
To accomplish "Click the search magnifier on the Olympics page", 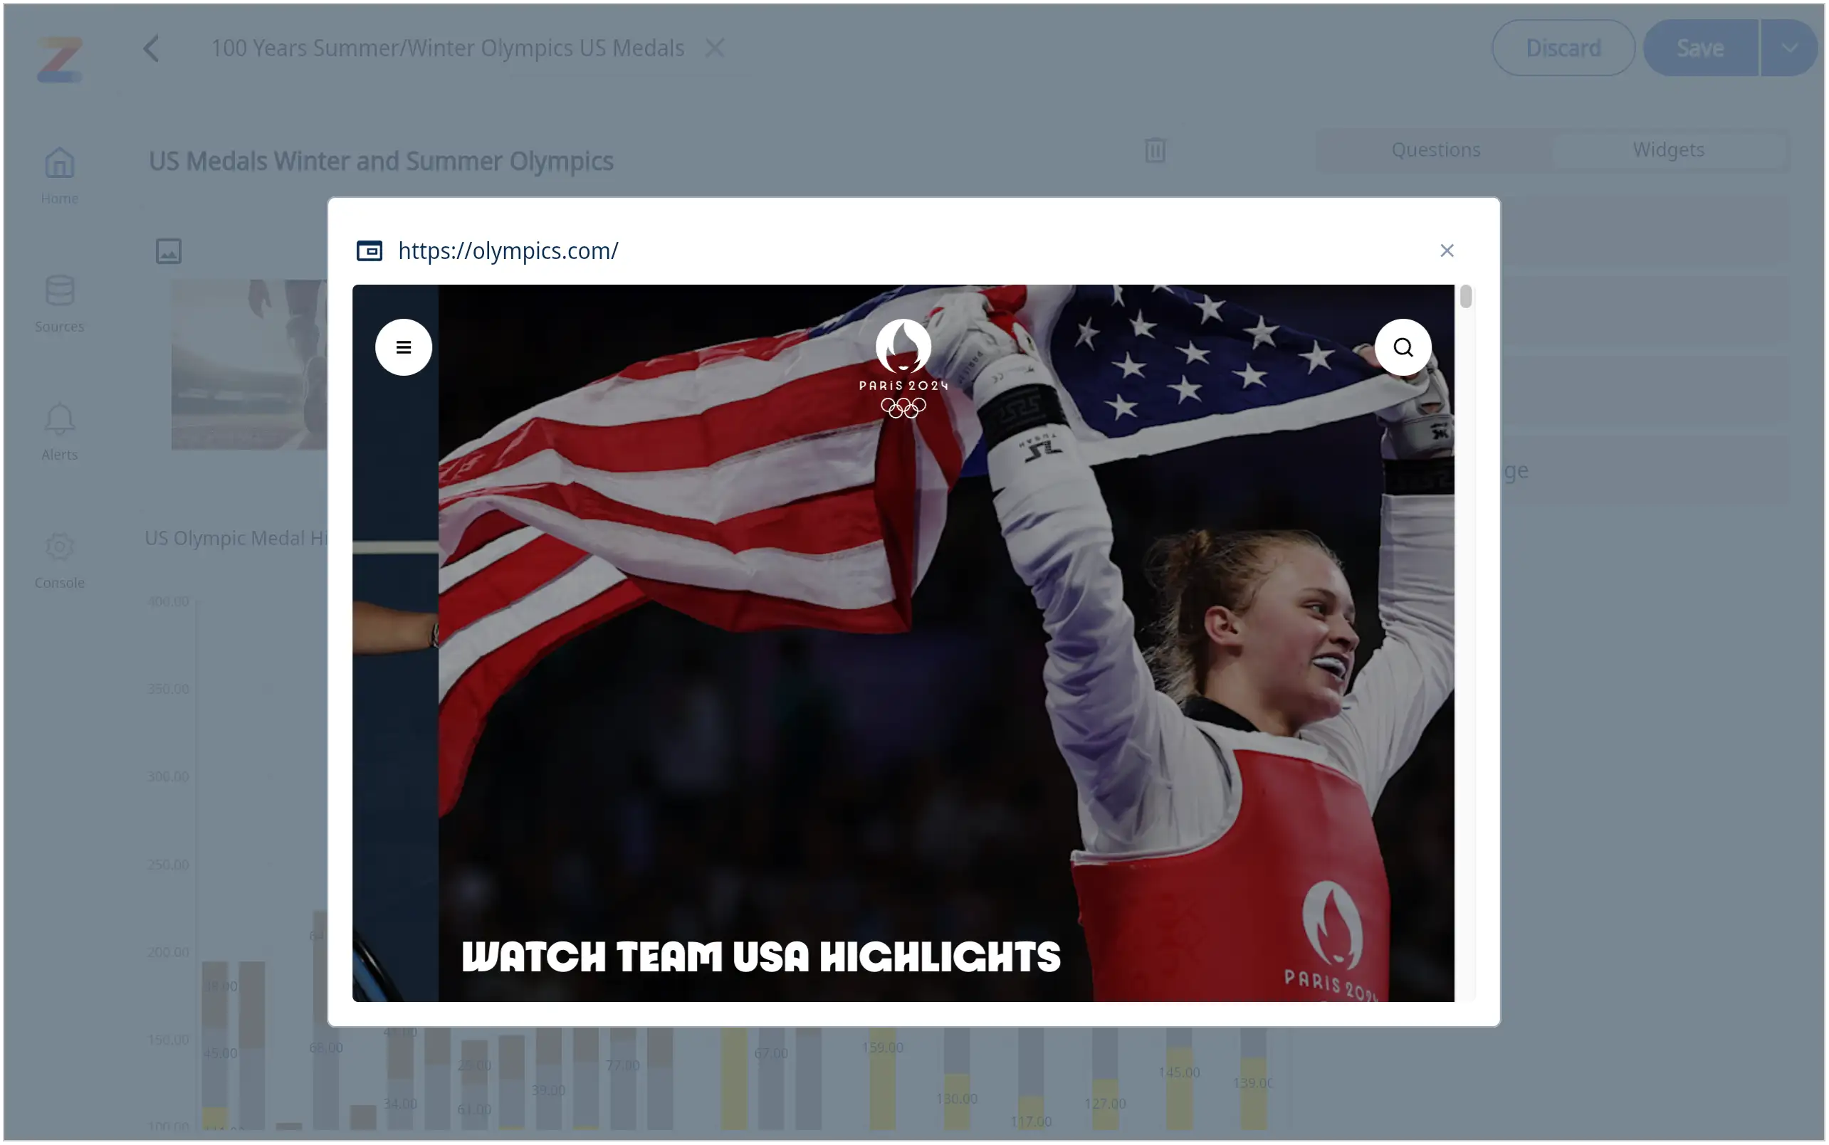I will pyautogui.click(x=1403, y=347).
